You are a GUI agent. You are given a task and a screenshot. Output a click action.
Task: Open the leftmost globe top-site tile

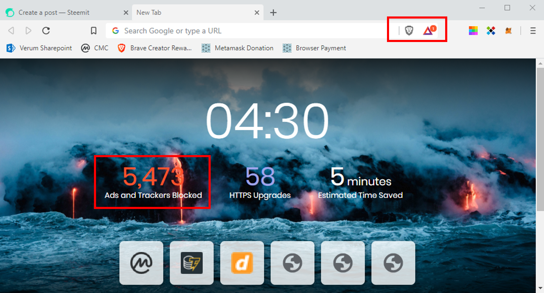point(293,263)
